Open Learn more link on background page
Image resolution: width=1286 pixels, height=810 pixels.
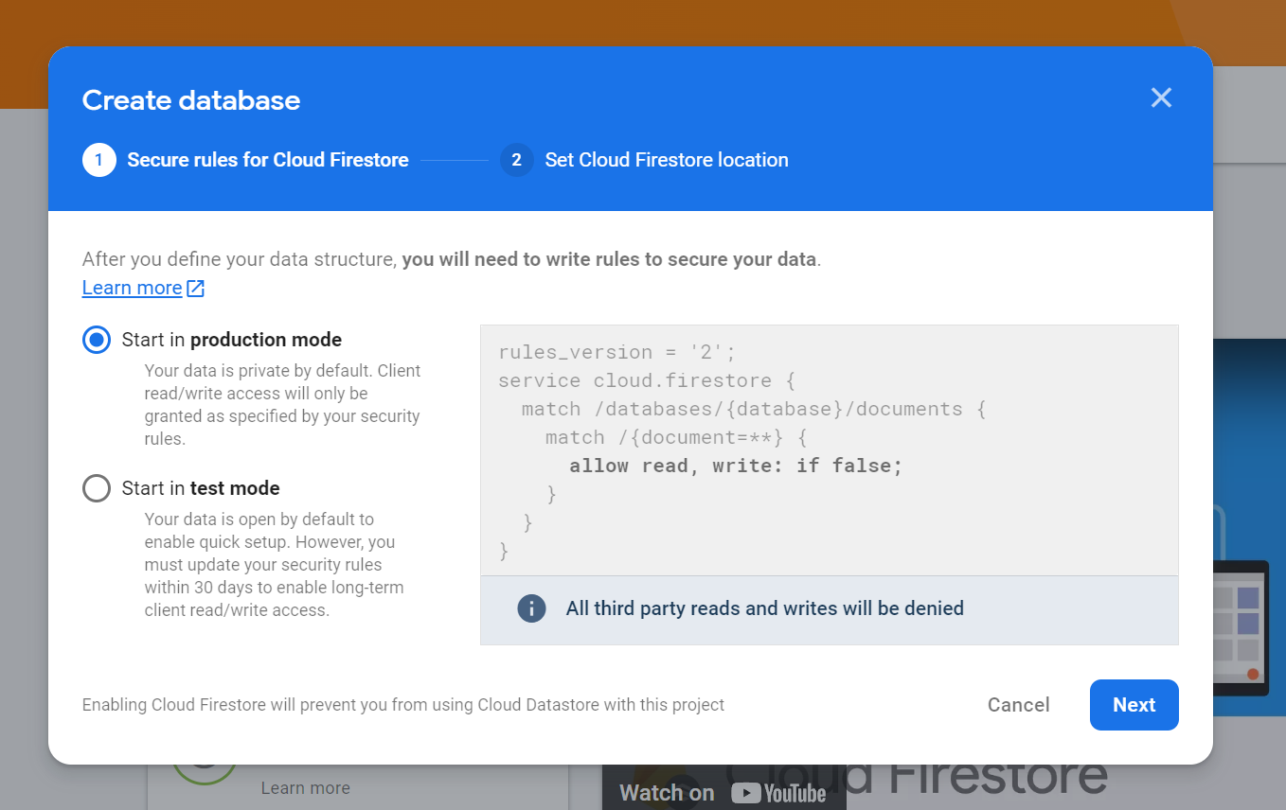305,788
